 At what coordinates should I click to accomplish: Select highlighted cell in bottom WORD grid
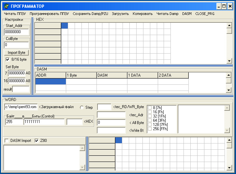(x=119, y=140)
